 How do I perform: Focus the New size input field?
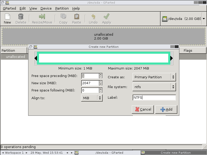tap(90, 83)
